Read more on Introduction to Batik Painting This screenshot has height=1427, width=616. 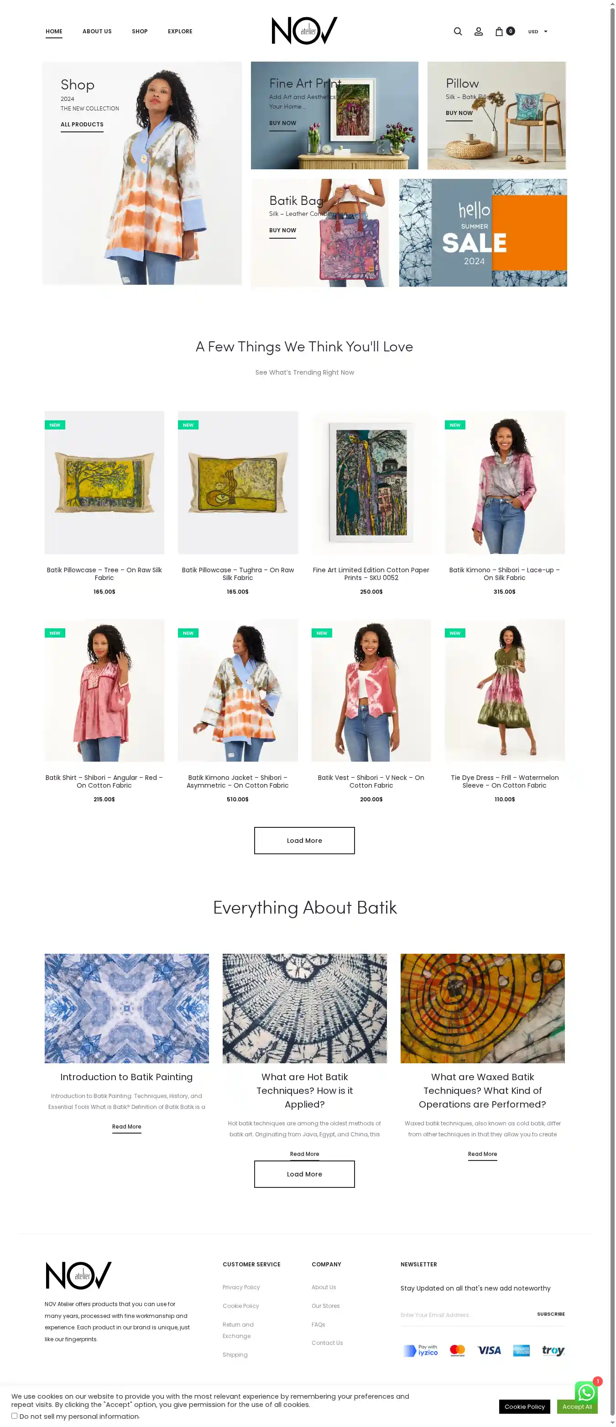pos(126,1127)
